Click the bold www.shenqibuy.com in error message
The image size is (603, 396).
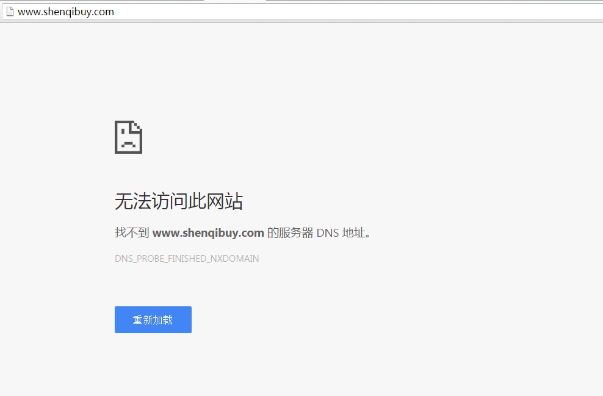pyautogui.click(x=208, y=232)
